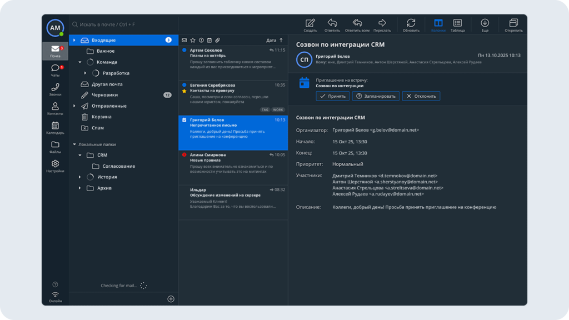The width and height of the screenshot is (569, 320).
Task: Expand the Входящие folder arrow
Action: pyautogui.click(x=74, y=40)
